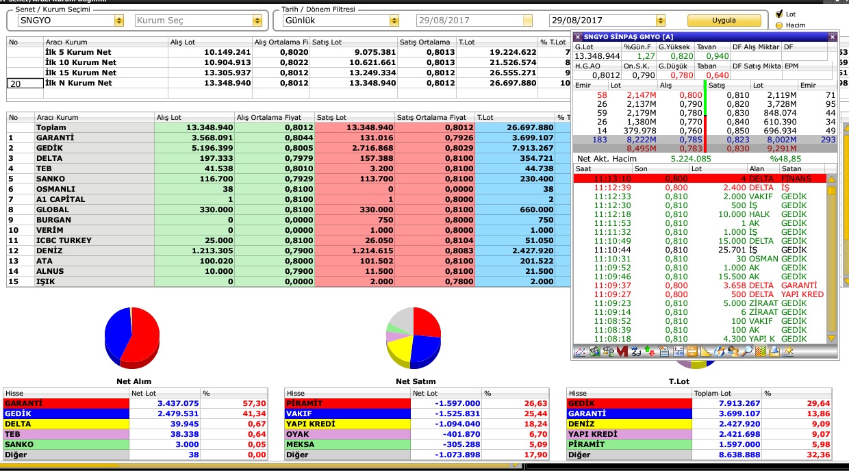The width and height of the screenshot is (849, 471).
Task: Click red GARANTİ swatch in Net Alım legend
Action: pyautogui.click(x=66, y=404)
